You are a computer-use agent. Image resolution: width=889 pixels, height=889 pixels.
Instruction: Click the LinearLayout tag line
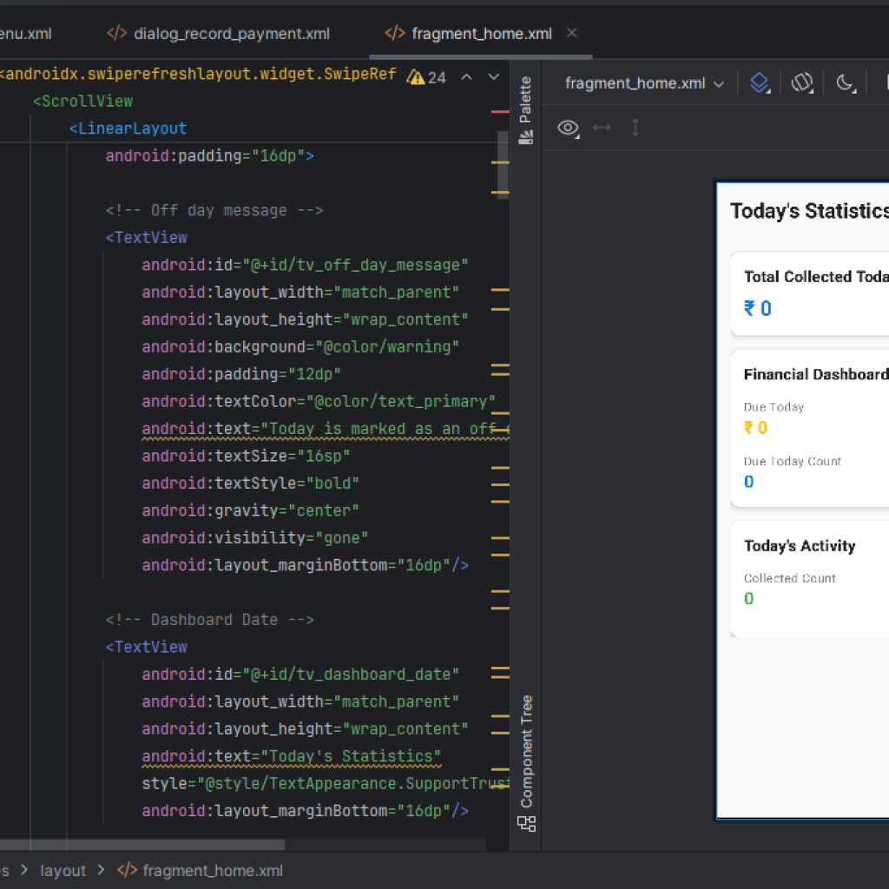128,128
